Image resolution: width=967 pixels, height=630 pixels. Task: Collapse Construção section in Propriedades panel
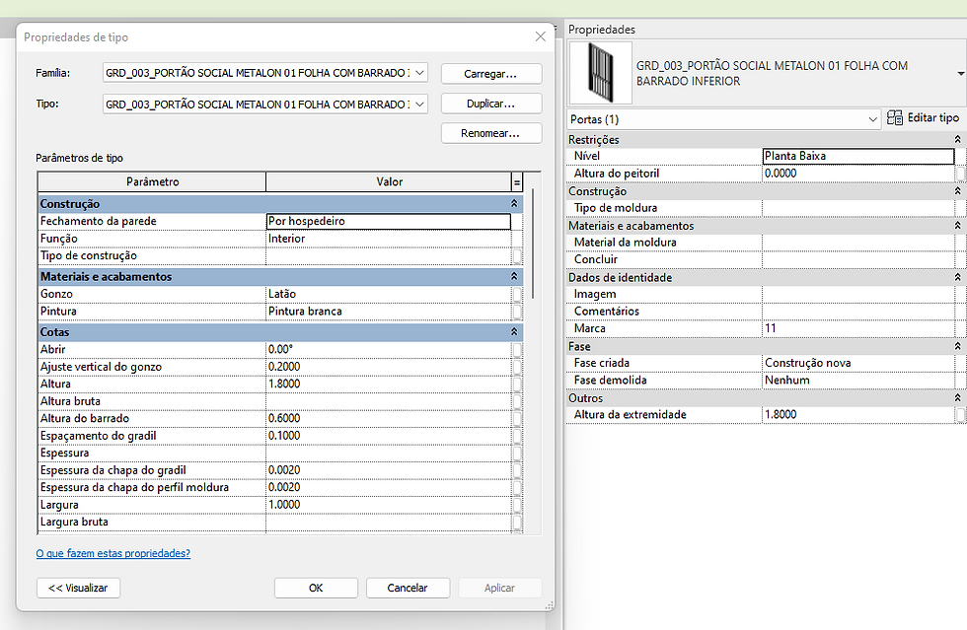coord(957,191)
